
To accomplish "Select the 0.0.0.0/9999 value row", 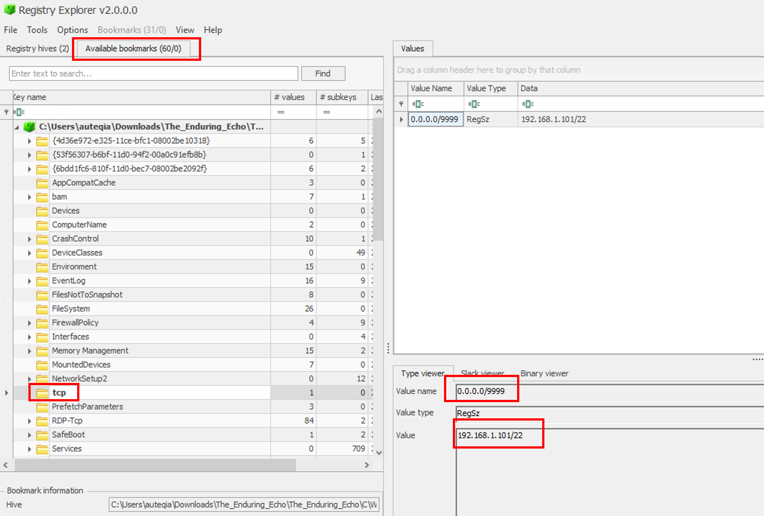I will point(434,119).
